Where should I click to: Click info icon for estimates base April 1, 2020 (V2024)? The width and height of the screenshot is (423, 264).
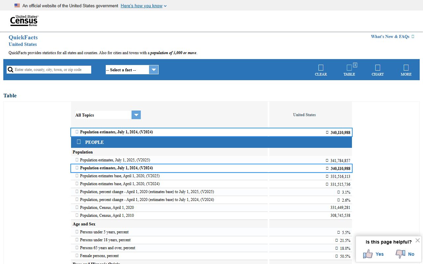pyautogui.click(x=77, y=183)
